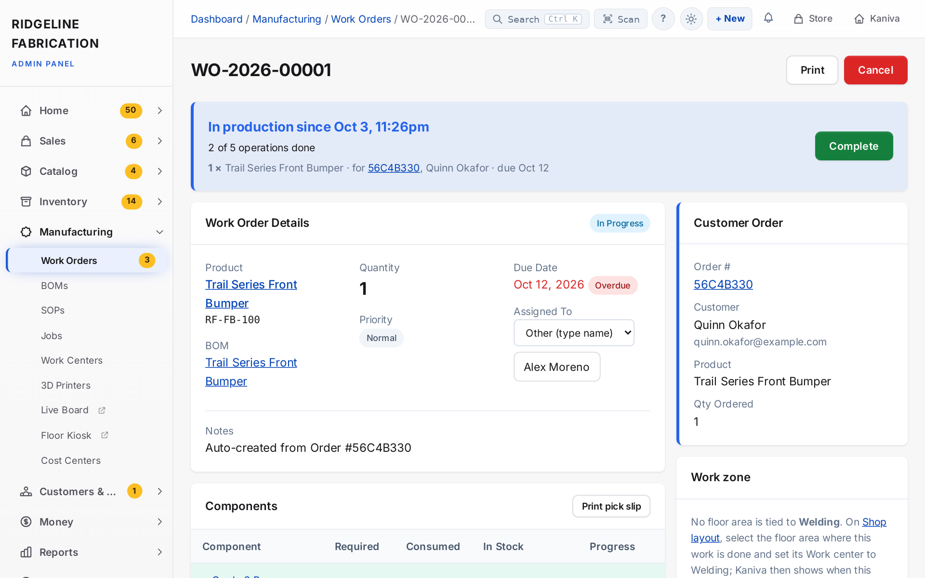The image size is (925, 578).
Task: Click the Money dollar icon
Action: coord(26,522)
